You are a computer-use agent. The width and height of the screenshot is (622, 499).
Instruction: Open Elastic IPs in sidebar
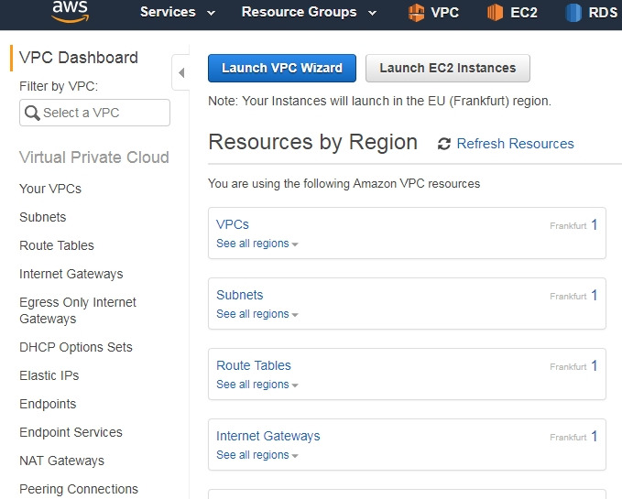tap(49, 375)
